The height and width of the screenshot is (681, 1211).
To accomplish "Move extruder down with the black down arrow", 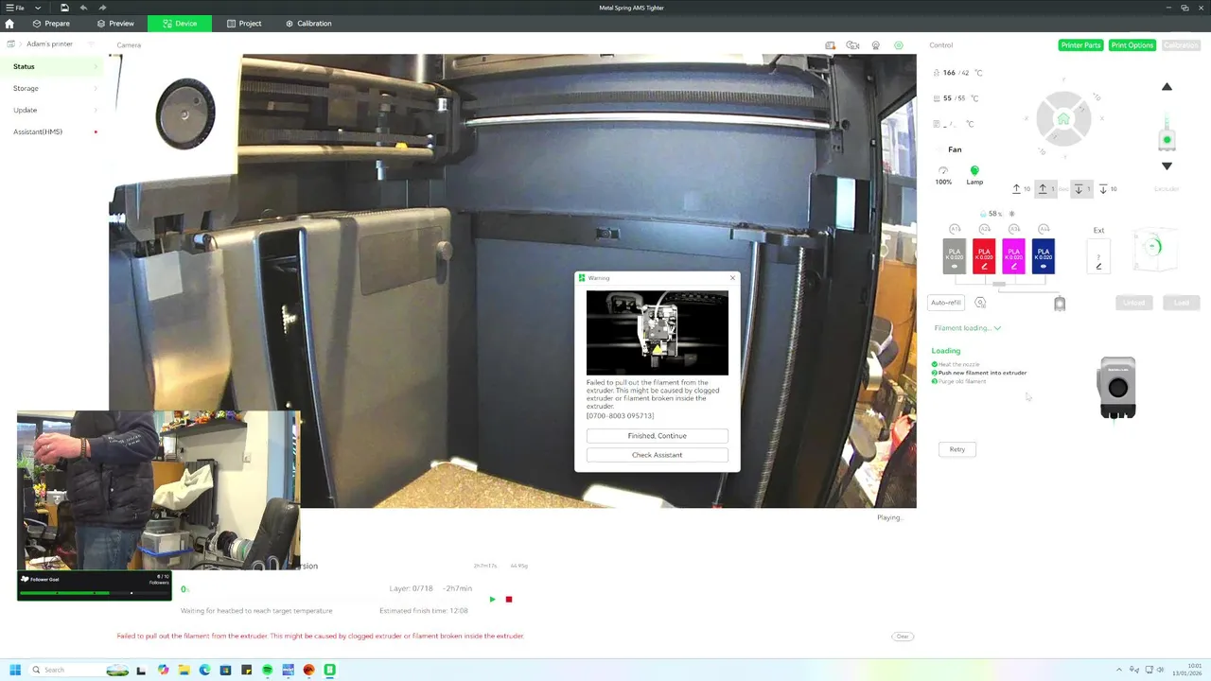I will click(1167, 166).
